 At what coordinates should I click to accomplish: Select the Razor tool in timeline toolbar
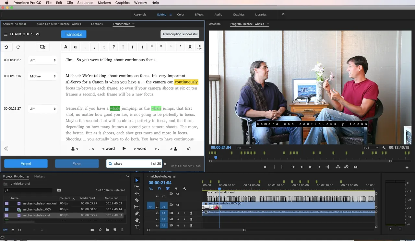137,200
